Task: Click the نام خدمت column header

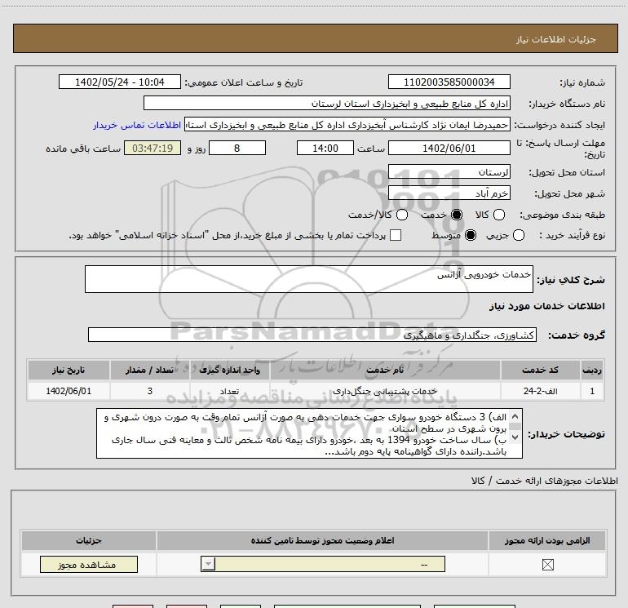Action: [385, 370]
